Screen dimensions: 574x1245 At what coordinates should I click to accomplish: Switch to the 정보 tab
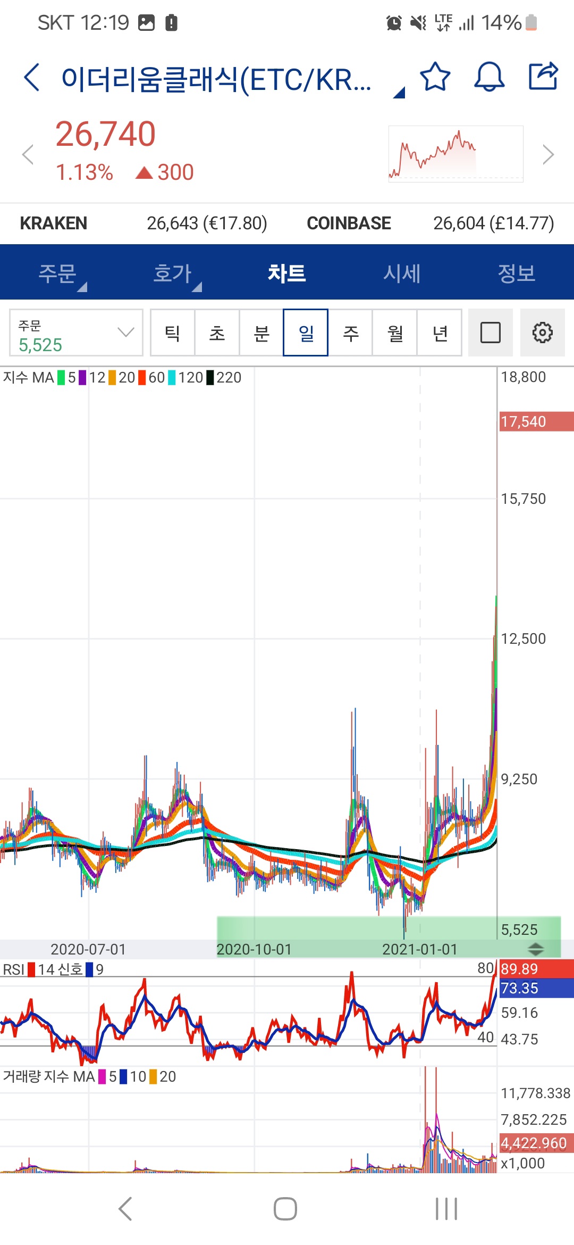tap(517, 273)
